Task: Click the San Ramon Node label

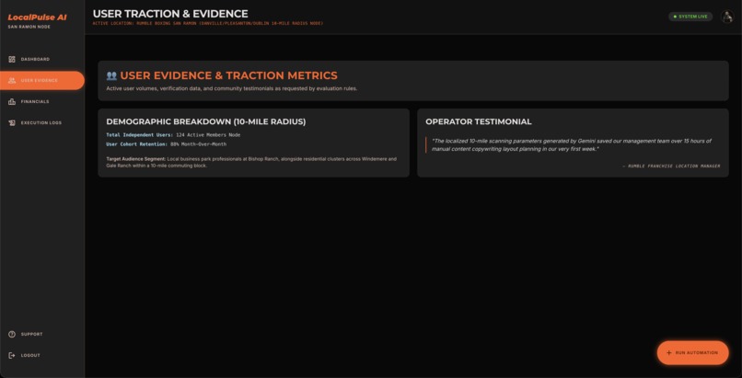Action: 29,27
